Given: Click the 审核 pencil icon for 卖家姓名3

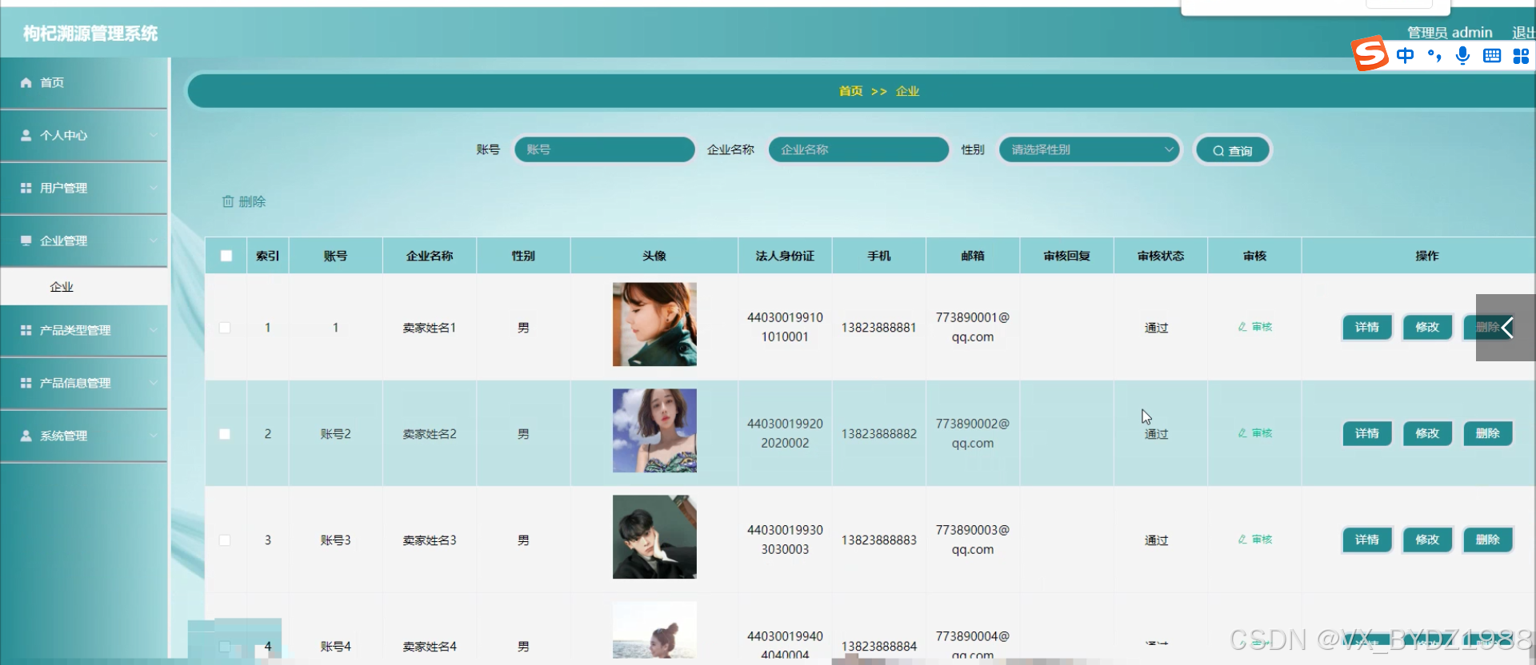Looking at the screenshot, I should (1242, 540).
